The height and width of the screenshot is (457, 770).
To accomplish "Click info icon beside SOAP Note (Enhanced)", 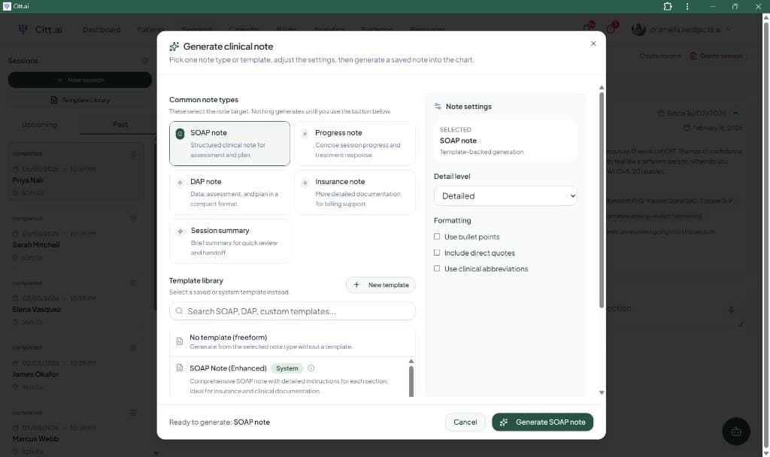I will [311, 368].
